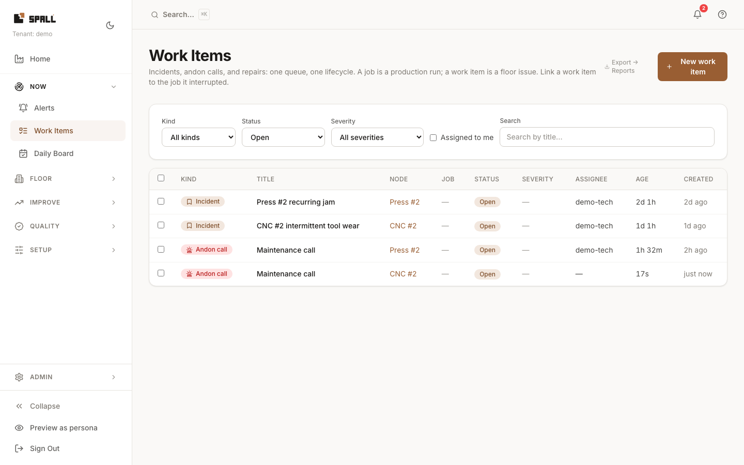Image resolution: width=744 pixels, height=465 pixels.
Task: Open Press #2 node link in recurring jam row
Action: pyautogui.click(x=405, y=202)
